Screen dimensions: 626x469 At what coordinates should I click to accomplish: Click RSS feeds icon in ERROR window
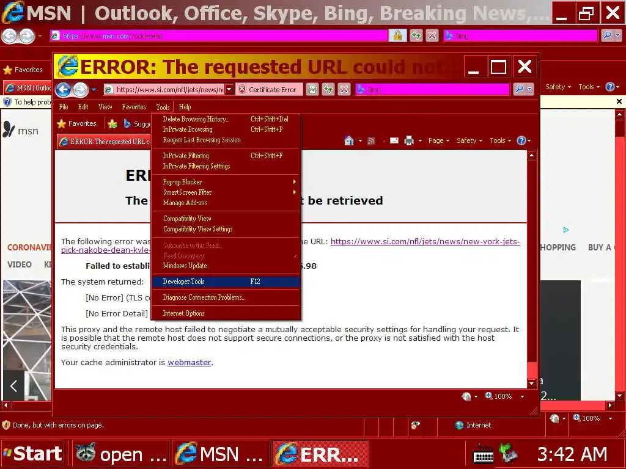coord(371,140)
